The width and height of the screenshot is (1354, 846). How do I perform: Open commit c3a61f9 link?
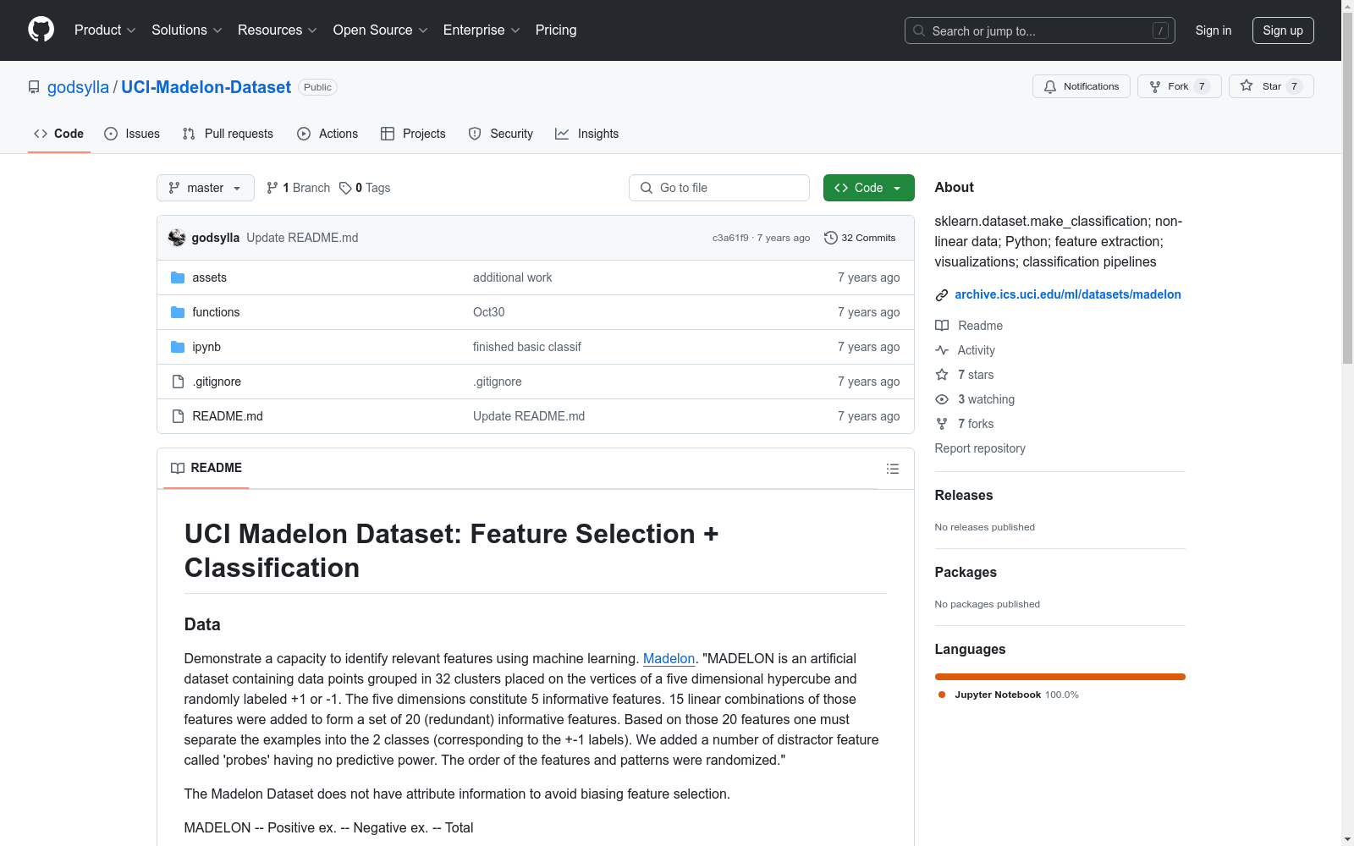click(730, 238)
